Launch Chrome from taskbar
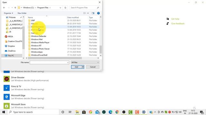This screenshot has height=115, width=206. click(x=117, y=112)
